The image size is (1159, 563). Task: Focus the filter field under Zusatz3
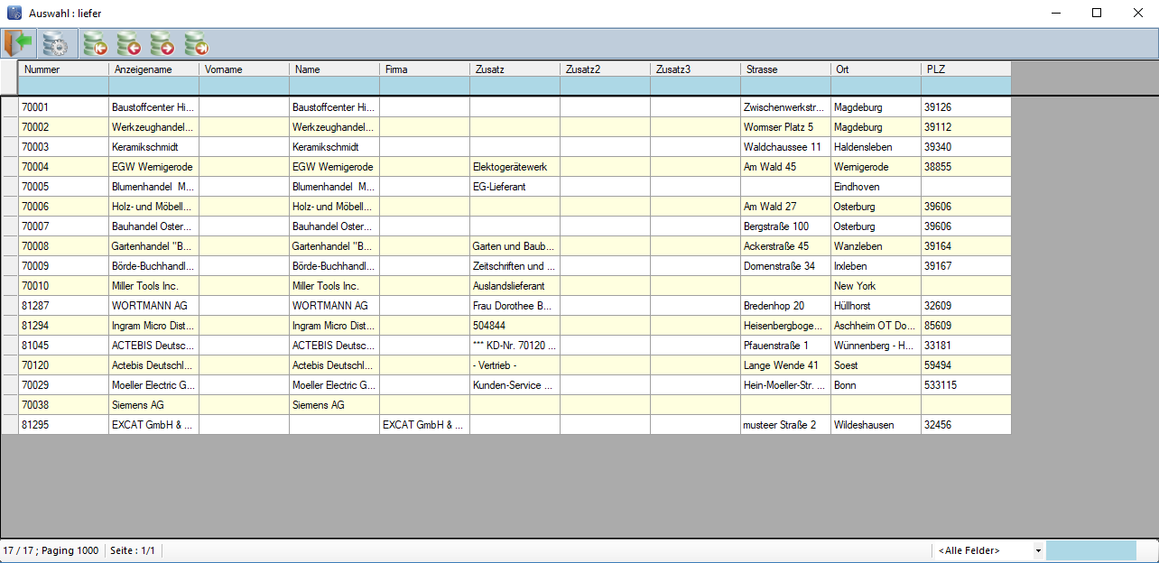pos(695,86)
